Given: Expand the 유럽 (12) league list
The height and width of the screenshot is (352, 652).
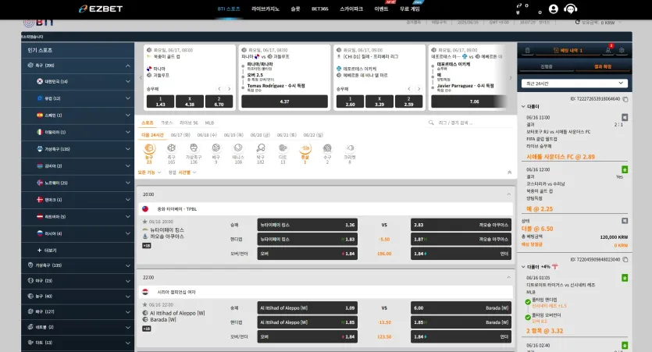Looking at the screenshot, I should pos(127,98).
